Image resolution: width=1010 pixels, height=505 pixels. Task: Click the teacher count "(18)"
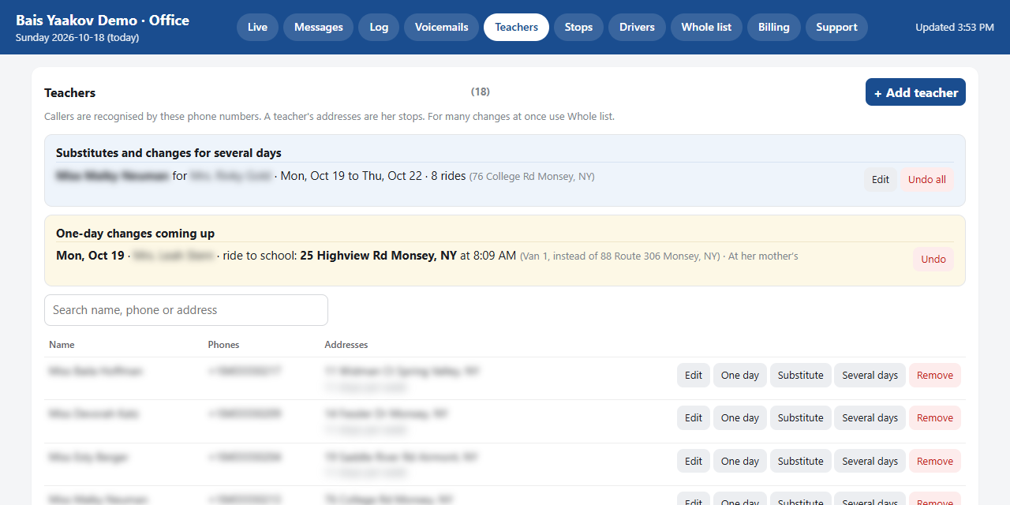(481, 92)
